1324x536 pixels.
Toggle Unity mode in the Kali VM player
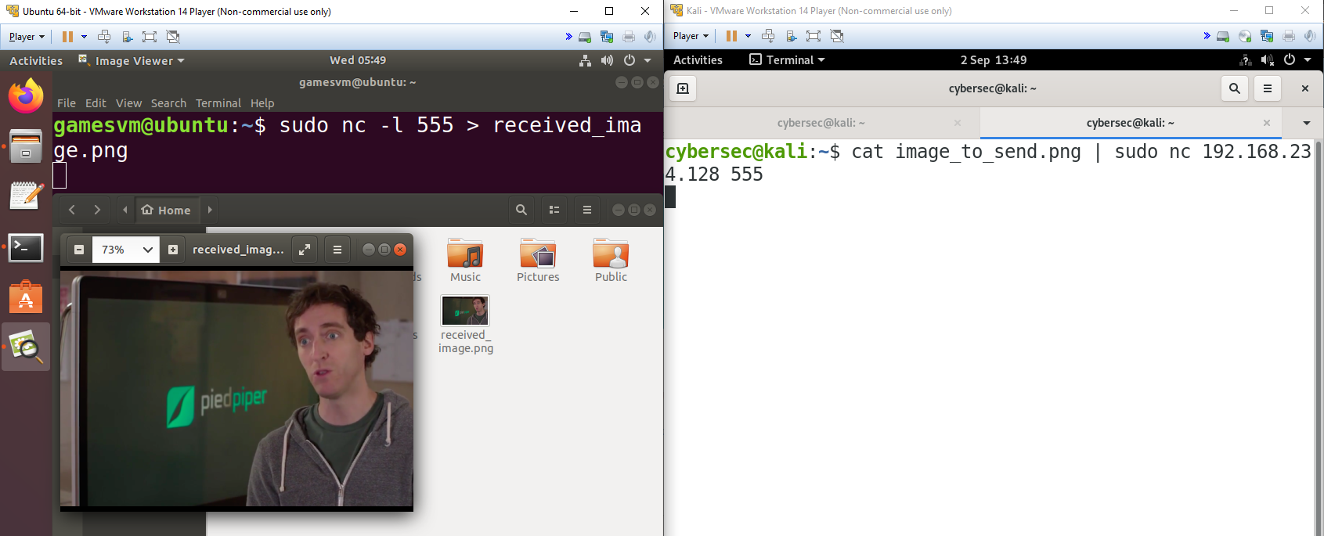point(837,36)
